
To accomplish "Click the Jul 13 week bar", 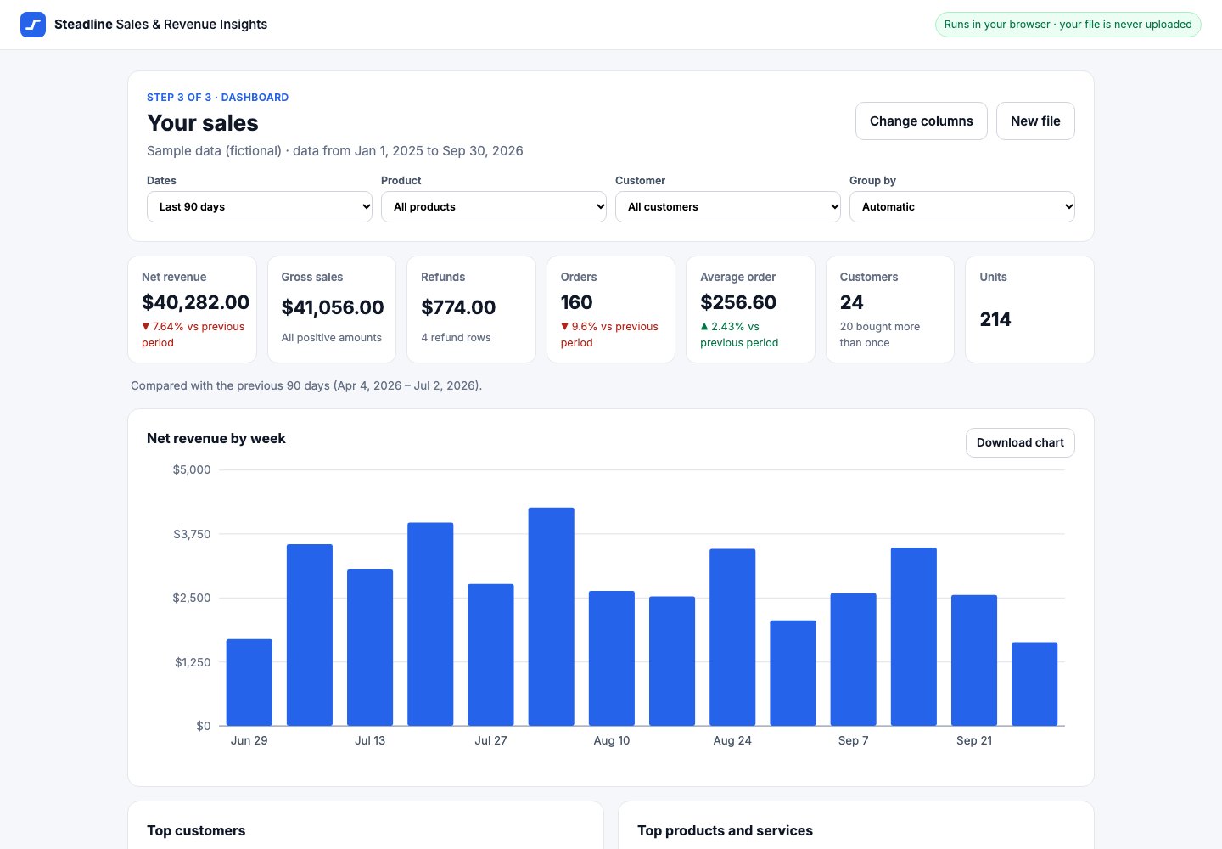I will 370,647.
